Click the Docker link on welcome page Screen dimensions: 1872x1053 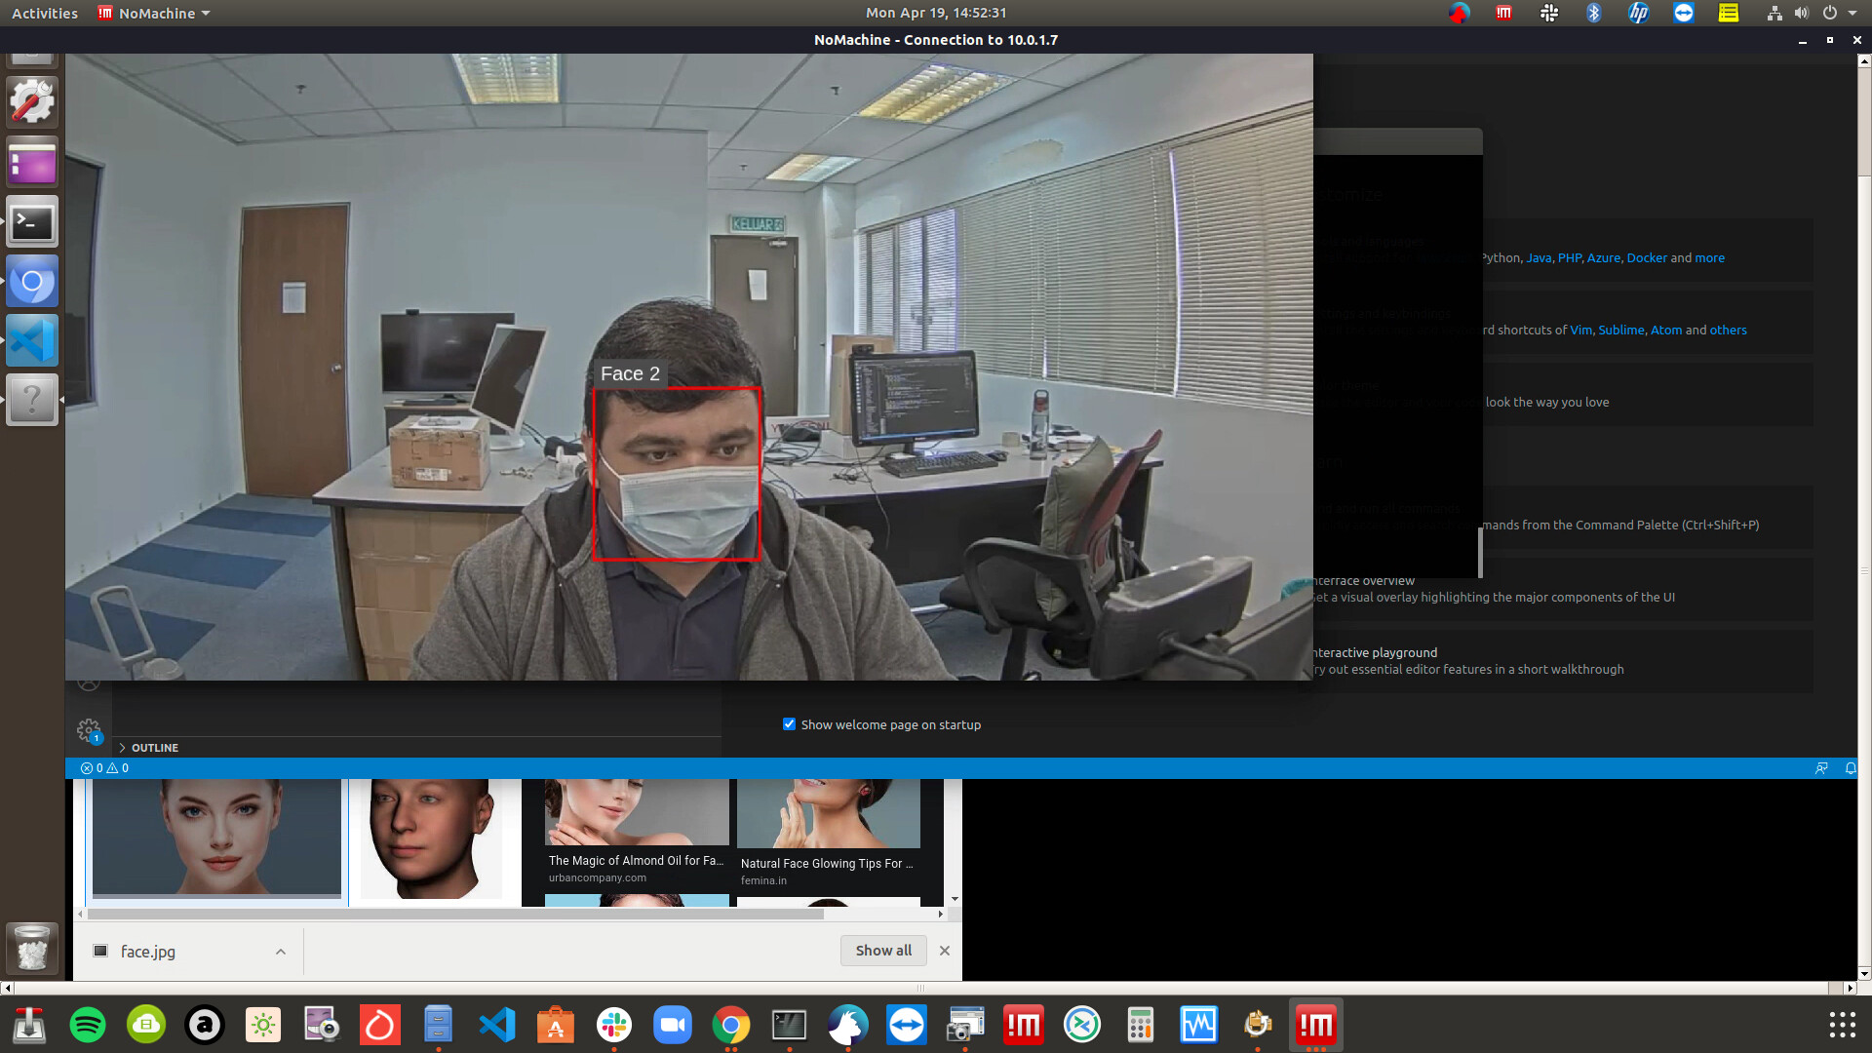click(x=1646, y=258)
